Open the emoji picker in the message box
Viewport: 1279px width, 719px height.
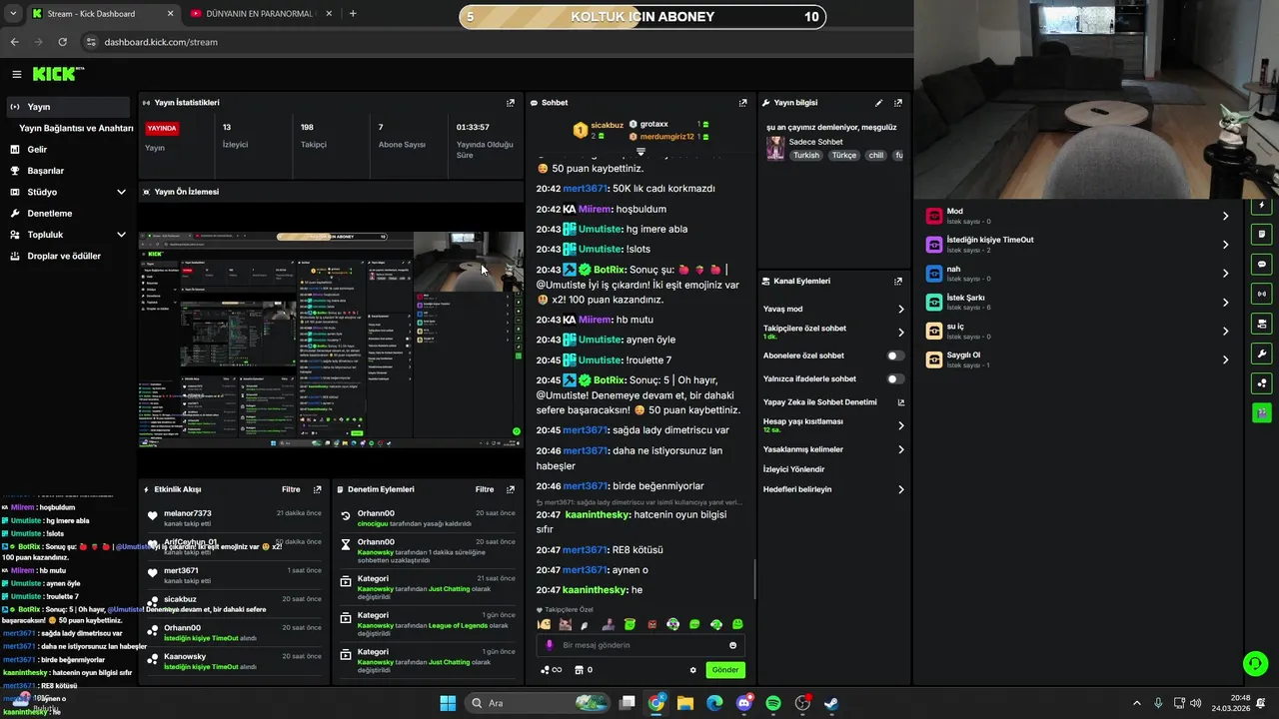732,645
